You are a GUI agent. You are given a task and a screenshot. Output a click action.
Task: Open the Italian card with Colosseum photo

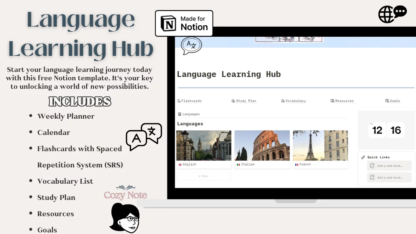(262, 149)
